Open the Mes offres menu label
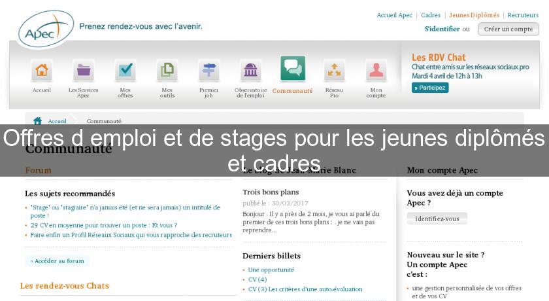549x301 pixels. pyautogui.click(x=125, y=92)
